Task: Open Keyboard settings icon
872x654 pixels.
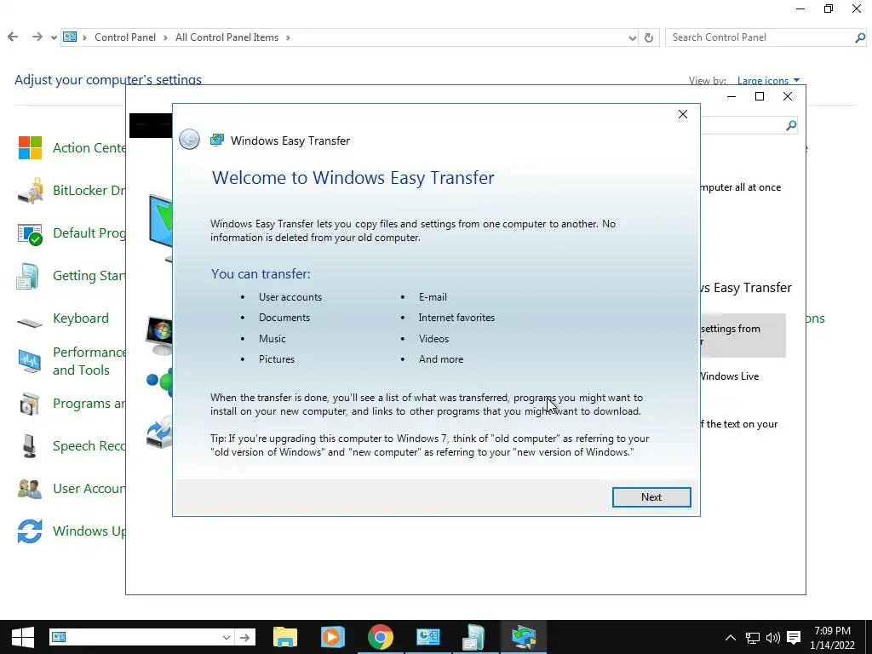Action: tap(30, 321)
